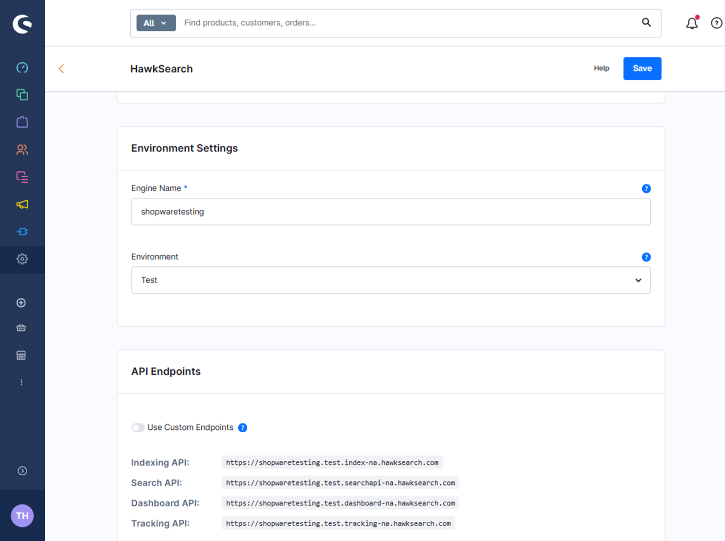Open the Content sidebar icon
The image size is (725, 541).
coord(22,177)
